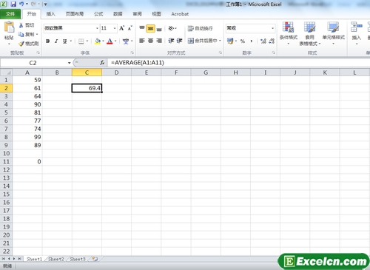
Task: Select the Format Painter brush icon
Action: click(21, 44)
